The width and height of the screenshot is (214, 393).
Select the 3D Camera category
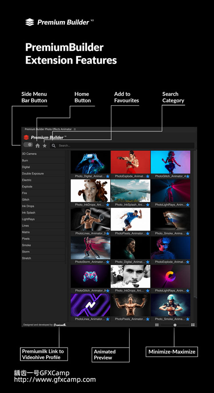43,154
